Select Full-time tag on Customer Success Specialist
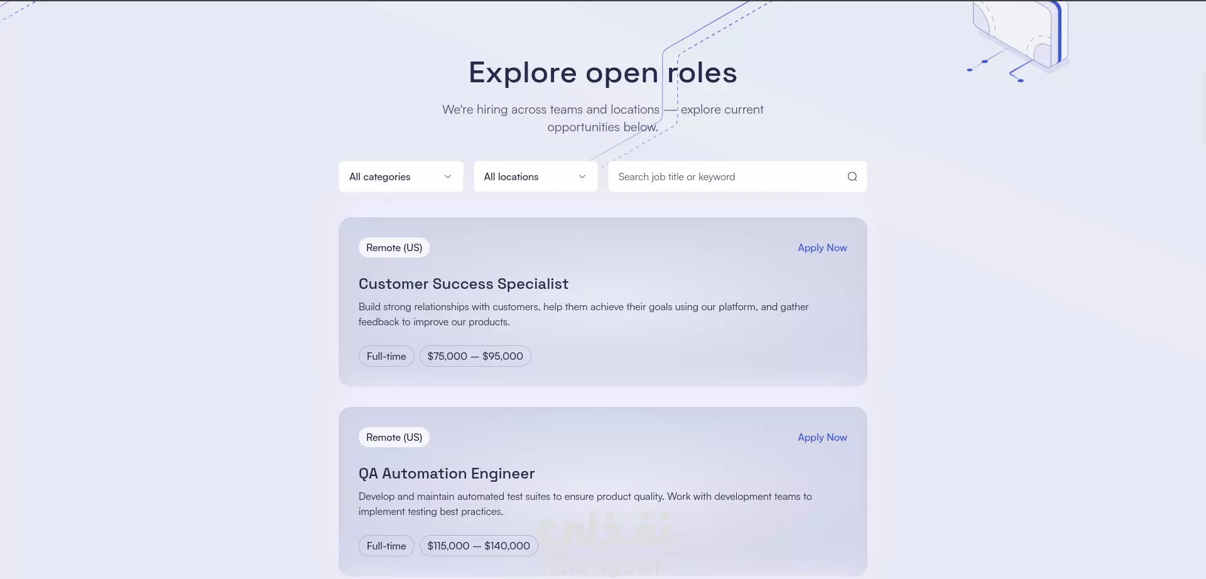 386,356
